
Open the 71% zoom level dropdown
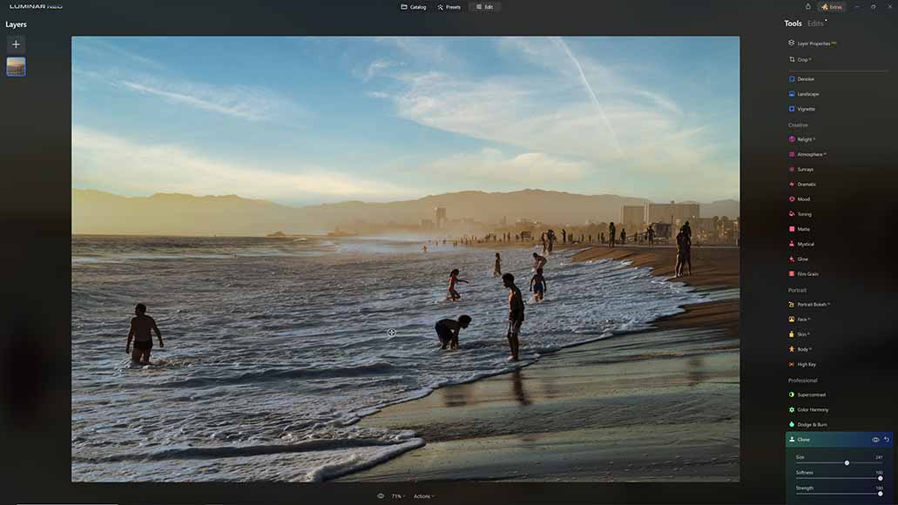click(398, 496)
